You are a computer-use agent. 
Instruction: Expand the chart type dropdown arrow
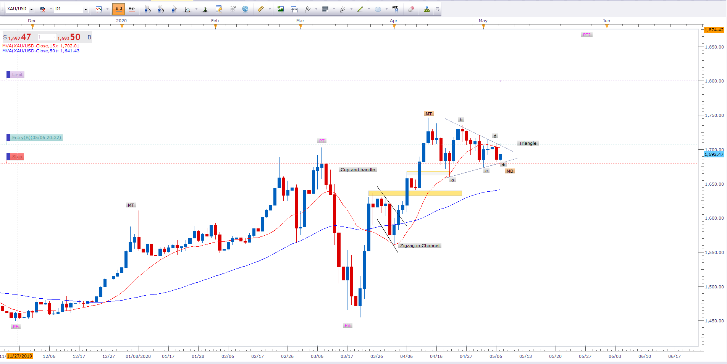click(x=107, y=9)
